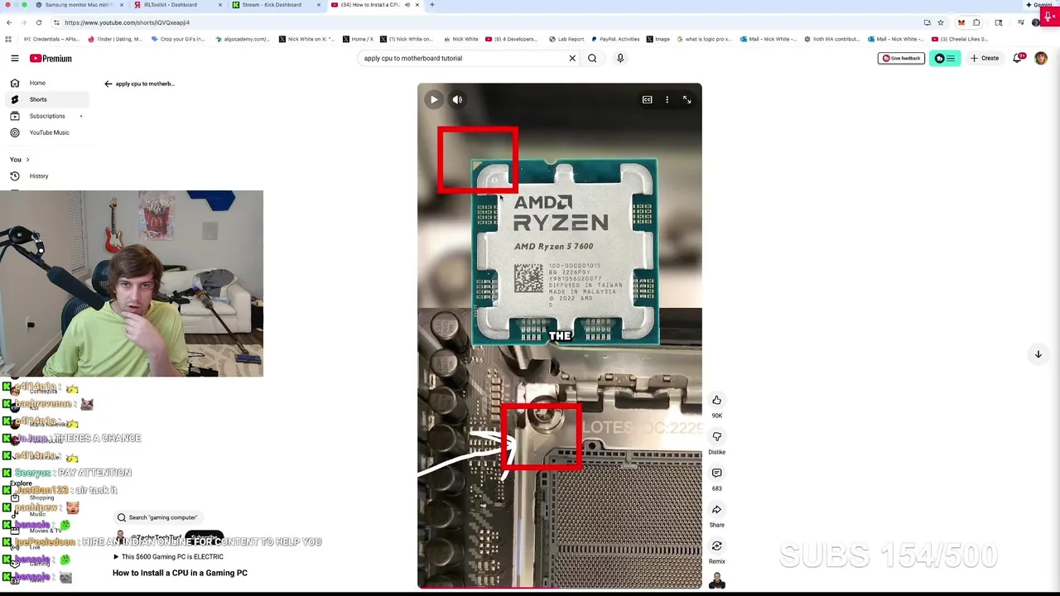View site information icon
The height and width of the screenshot is (596, 1060).
point(56,22)
